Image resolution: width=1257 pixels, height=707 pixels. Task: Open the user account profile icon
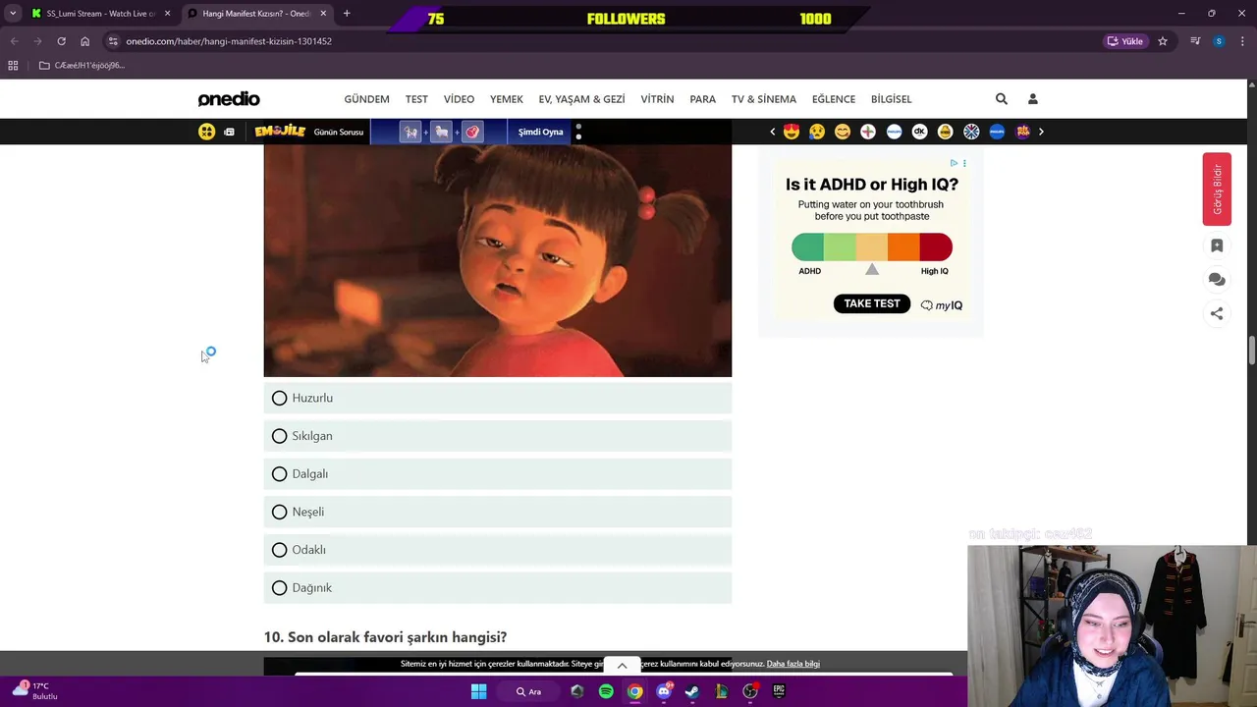point(1032,99)
